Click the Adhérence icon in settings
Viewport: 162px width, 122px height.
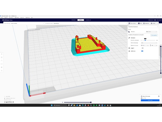(129, 51)
